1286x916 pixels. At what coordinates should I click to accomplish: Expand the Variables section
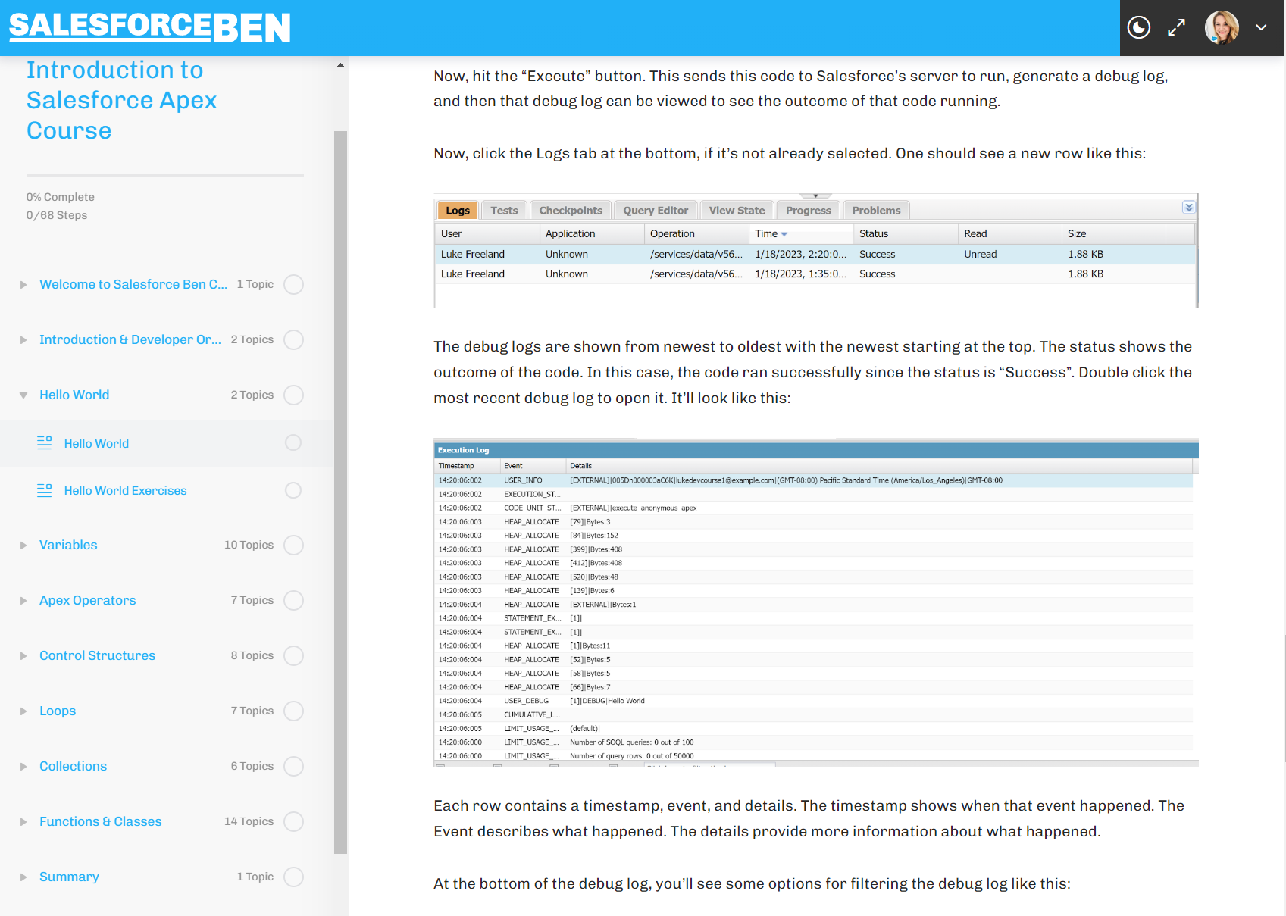point(23,546)
